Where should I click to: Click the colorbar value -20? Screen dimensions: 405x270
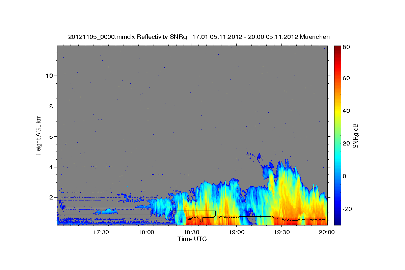pyautogui.click(x=347, y=209)
